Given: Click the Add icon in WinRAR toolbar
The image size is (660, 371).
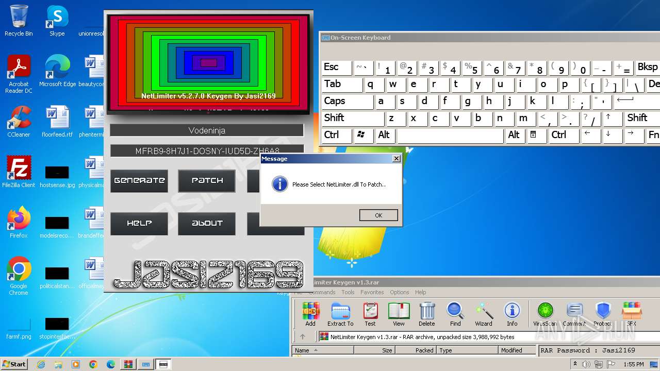Looking at the screenshot, I should click(x=310, y=314).
